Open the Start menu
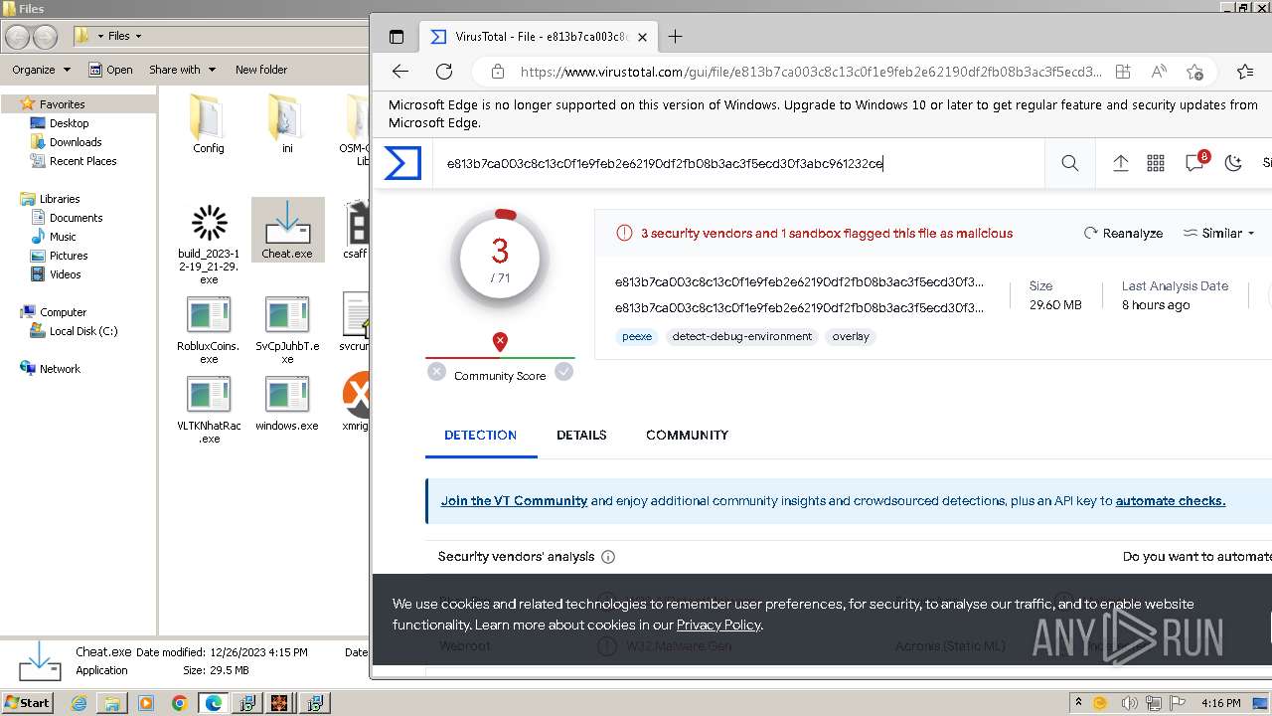1272x716 pixels. [27, 702]
